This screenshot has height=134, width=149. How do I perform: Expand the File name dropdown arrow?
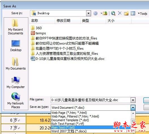coord(133,100)
